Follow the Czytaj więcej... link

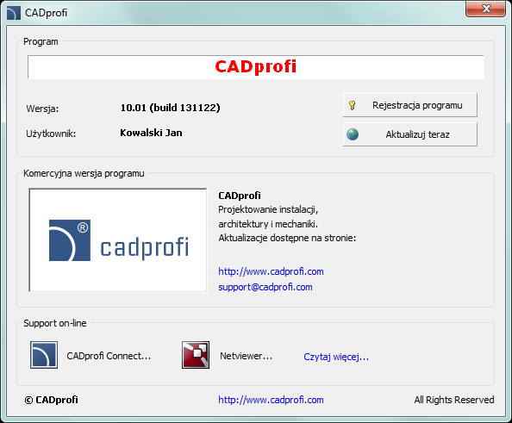(x=336, y=357)
